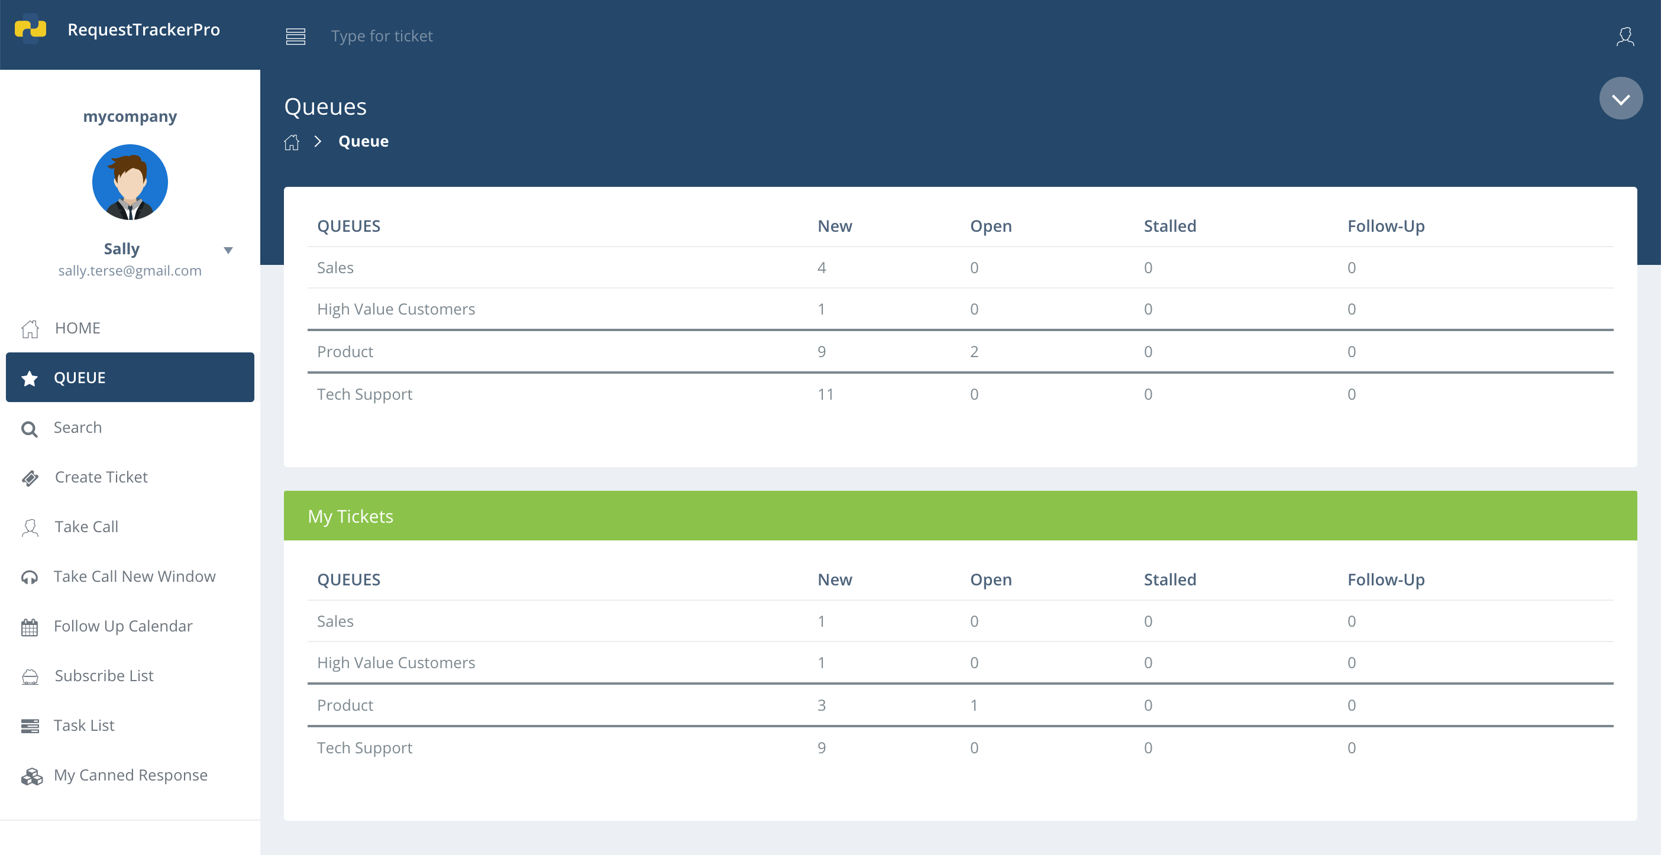Click the home breadcrumb icon
This screenshot has width=1661, height=855.
point(292,142)
